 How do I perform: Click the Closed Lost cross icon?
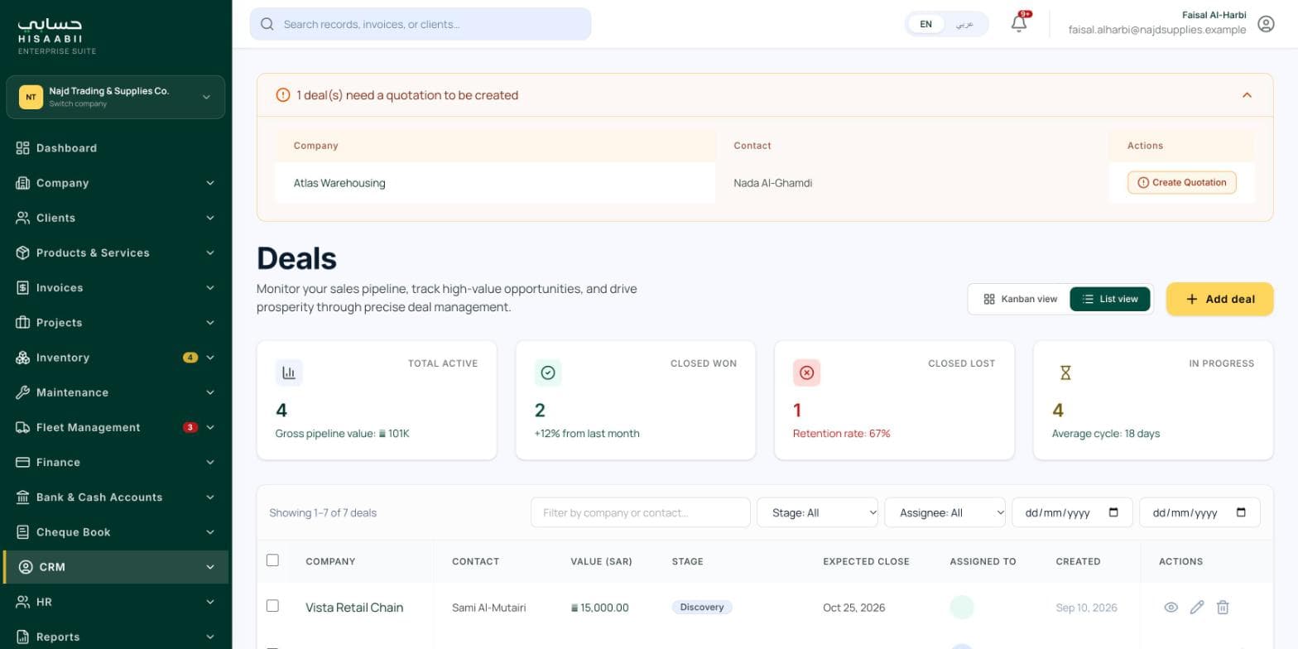[806, 373]
